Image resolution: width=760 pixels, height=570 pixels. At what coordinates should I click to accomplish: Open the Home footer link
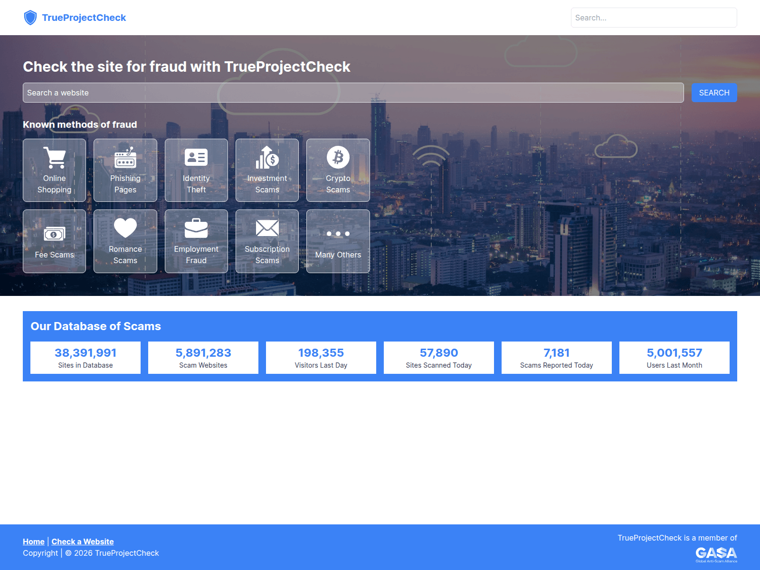click(x=34, y=541)
